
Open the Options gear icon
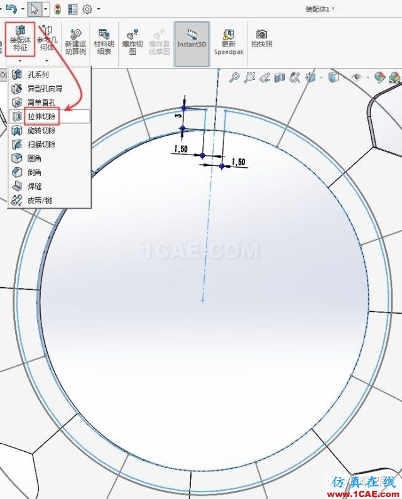click(x=87, y=9)
